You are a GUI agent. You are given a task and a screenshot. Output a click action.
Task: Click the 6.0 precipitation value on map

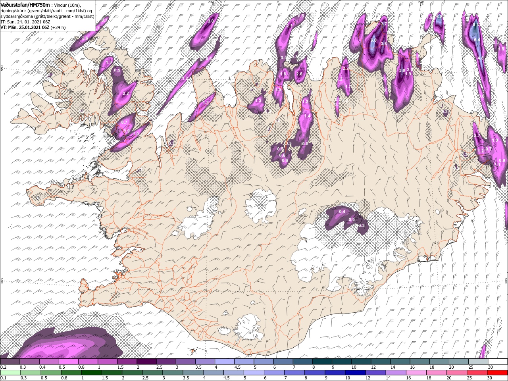click(x=373, y=40)
